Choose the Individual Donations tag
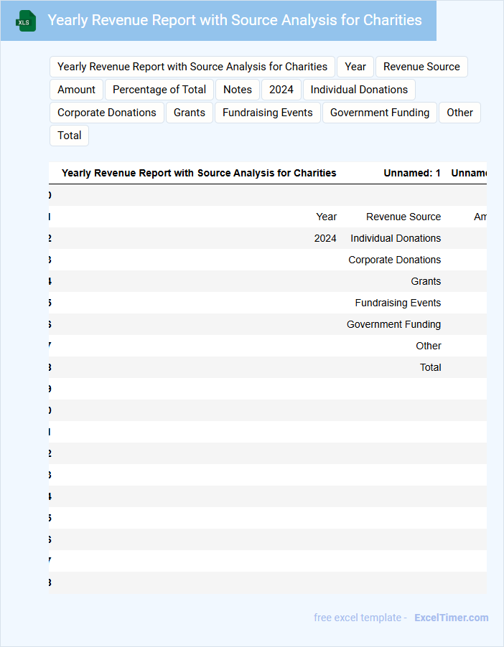This screenshot has height=647, width=504. tap(359, 90)
